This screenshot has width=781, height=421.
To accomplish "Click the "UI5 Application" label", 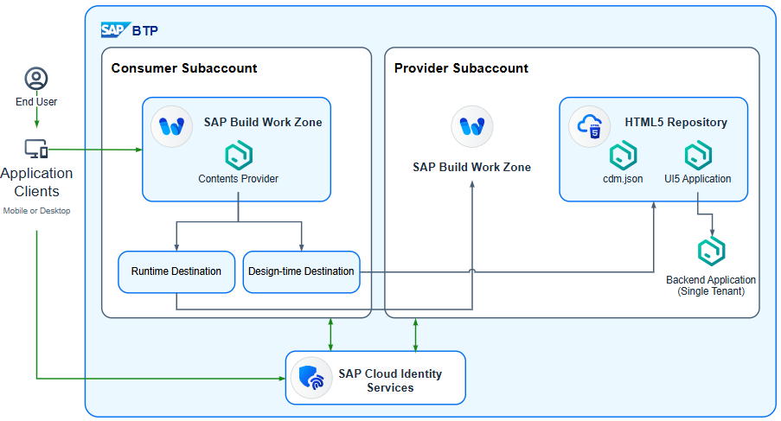I will coord(697,179).
